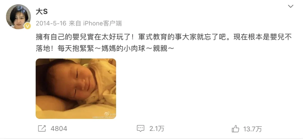Screen dimensions: 303x139
Task: Click the iPhone客户端 source link
Action: click(x=102, y=24)
